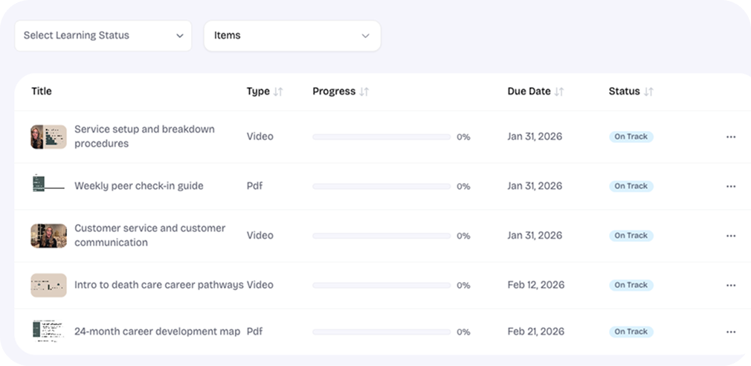Click Intro to death care career pathways thumbnail
The height and width of the screenshot is (366, 751).
pos(48,286)
